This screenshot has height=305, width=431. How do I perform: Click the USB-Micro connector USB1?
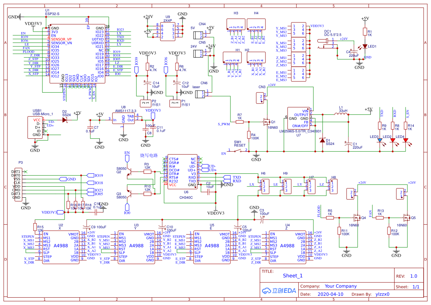click(x=35, y=127)
